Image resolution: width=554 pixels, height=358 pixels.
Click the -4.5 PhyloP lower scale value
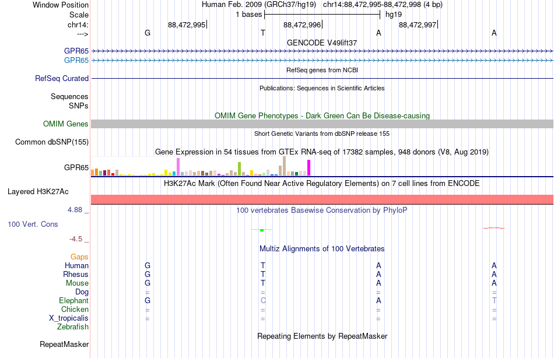pos(76,239)
